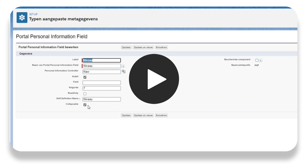Click the Personal Information Controller input with Naw
Viewport: 308px width, 167px height.
tap(101, 72)
